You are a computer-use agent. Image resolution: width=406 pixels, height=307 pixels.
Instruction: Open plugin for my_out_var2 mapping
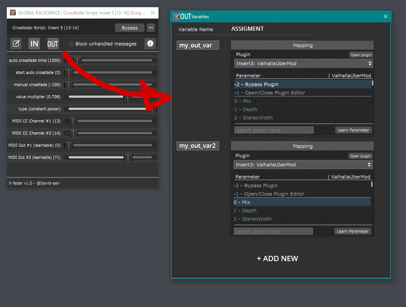(x=360, y=156)
